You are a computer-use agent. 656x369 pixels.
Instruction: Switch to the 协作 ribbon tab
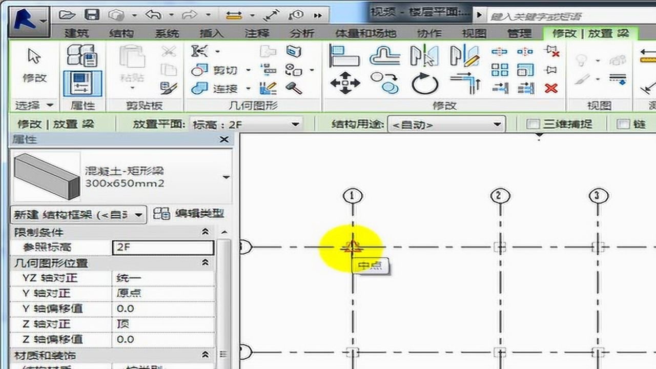(x=429, y=33)
